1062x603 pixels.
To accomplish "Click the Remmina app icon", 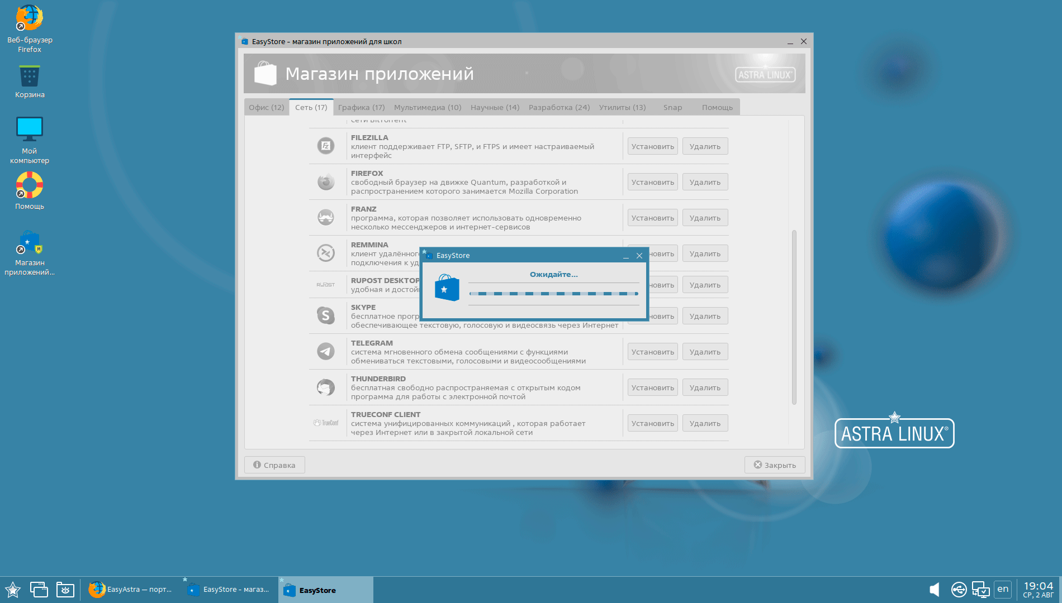I will pos(326,253).
